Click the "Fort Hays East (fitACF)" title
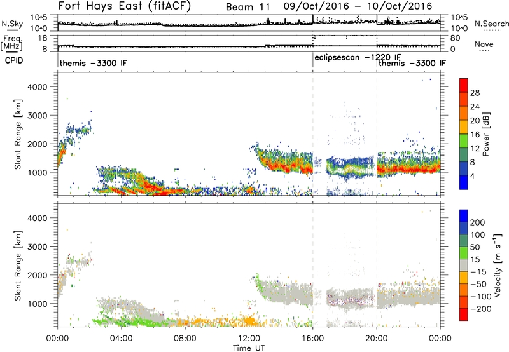 125,6
